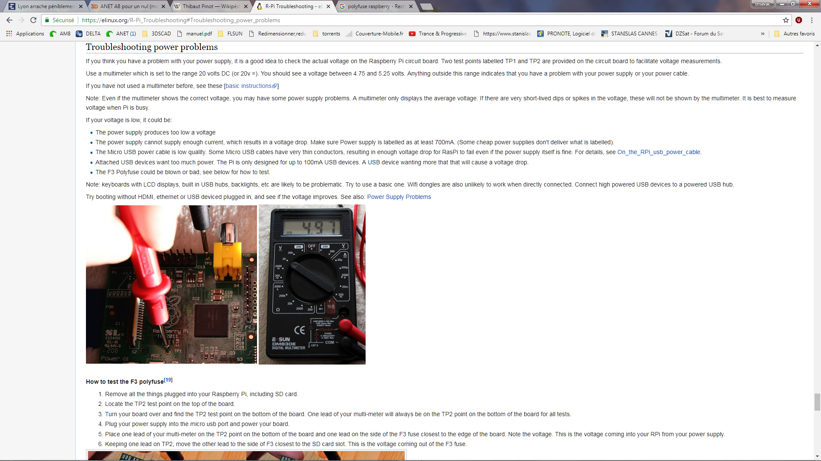Reload the current page
The width and height of the screenshot is (821, 461).
(x=33, y=20)
